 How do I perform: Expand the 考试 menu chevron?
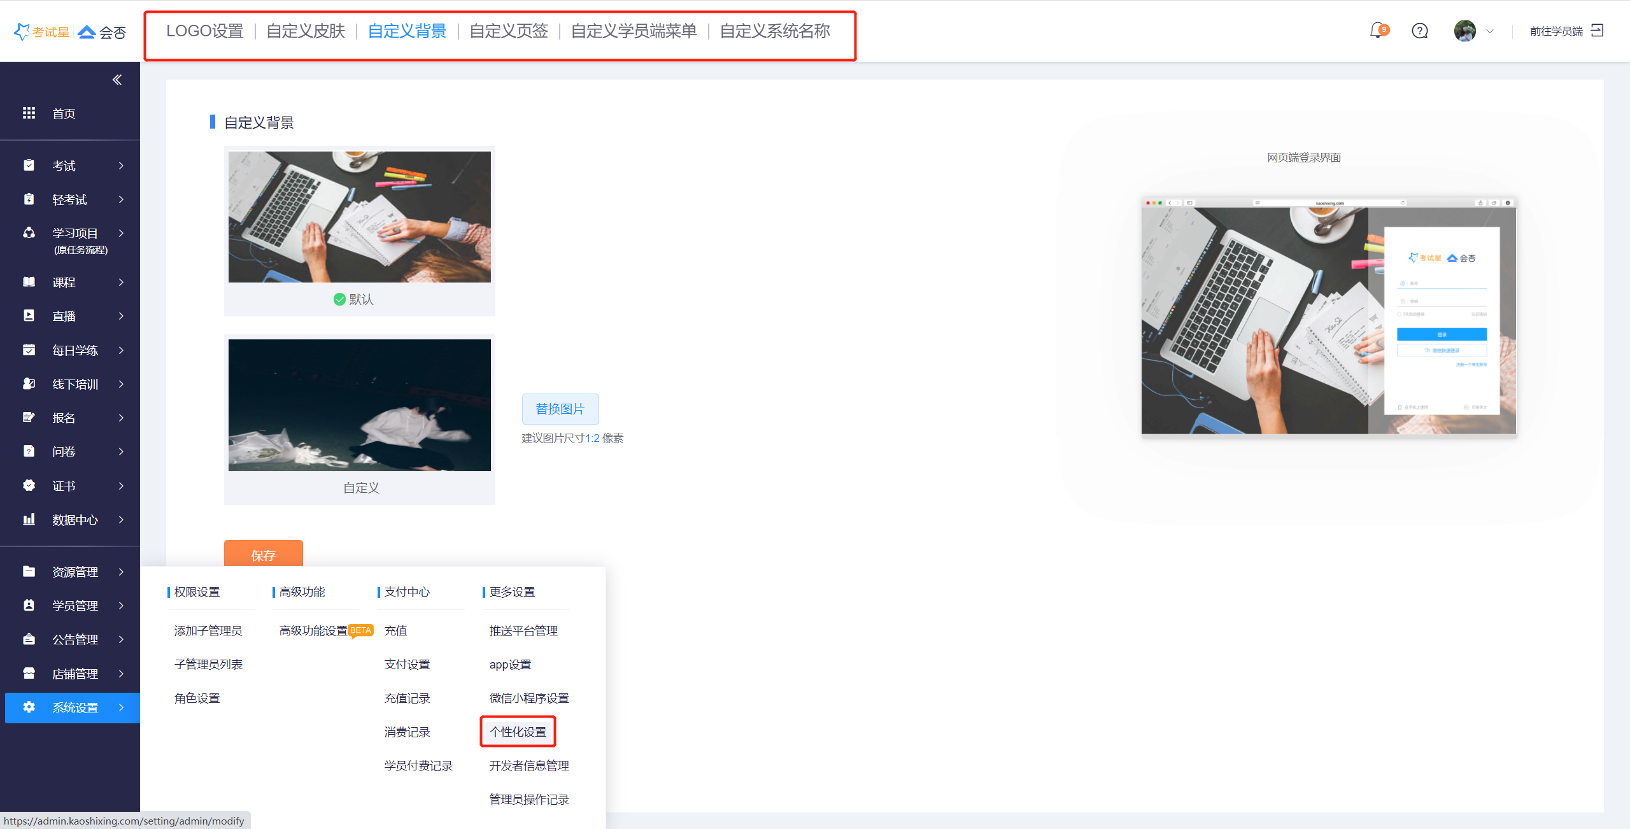click(x=121, y=166)
